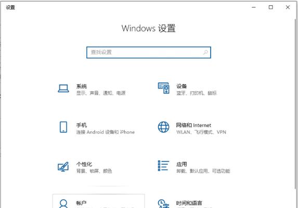Open 应用 uninstall and default apps text
The width and height of the screenshot is (298, 208).
(203, 171)
